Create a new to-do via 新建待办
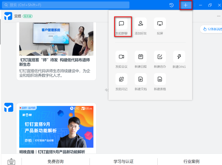Image resolution: width=222 pixels, height=165 pixels. pos(160,60)
